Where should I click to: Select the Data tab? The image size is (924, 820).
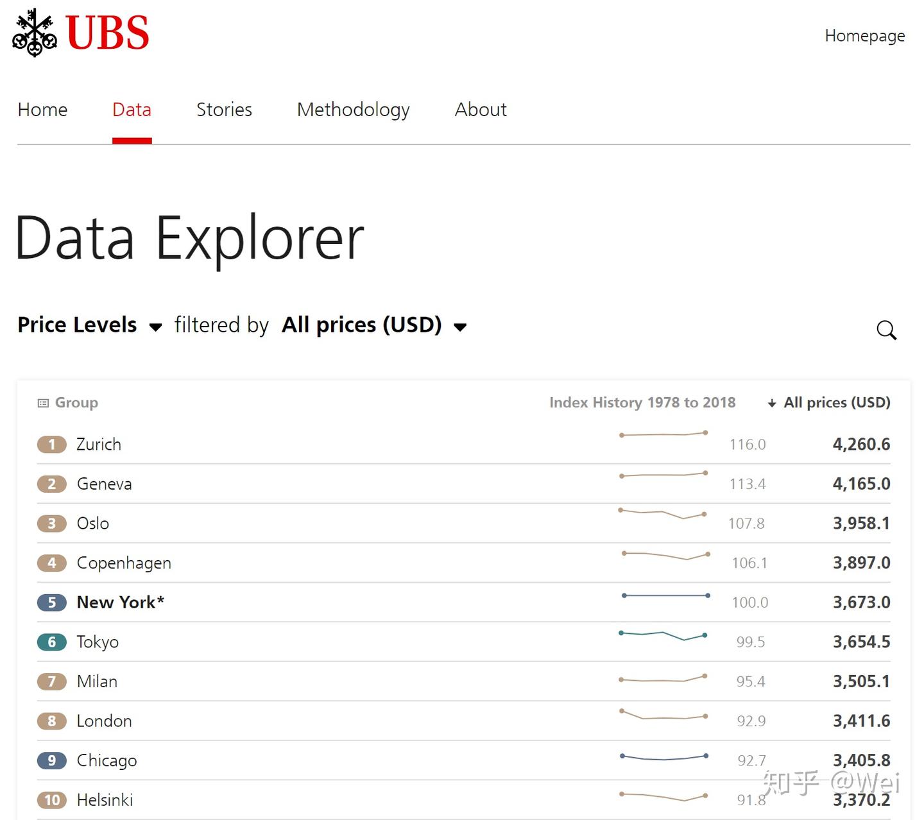(132, 110)
